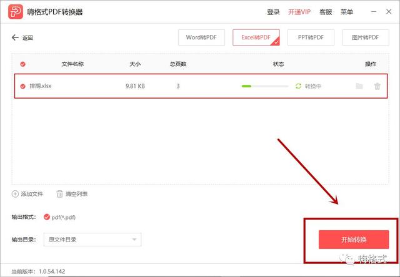Open output folder icon for 排期.xlsx
Image resolution: width=400 pixels, height=277 pixels.
(x=359, y=86)
